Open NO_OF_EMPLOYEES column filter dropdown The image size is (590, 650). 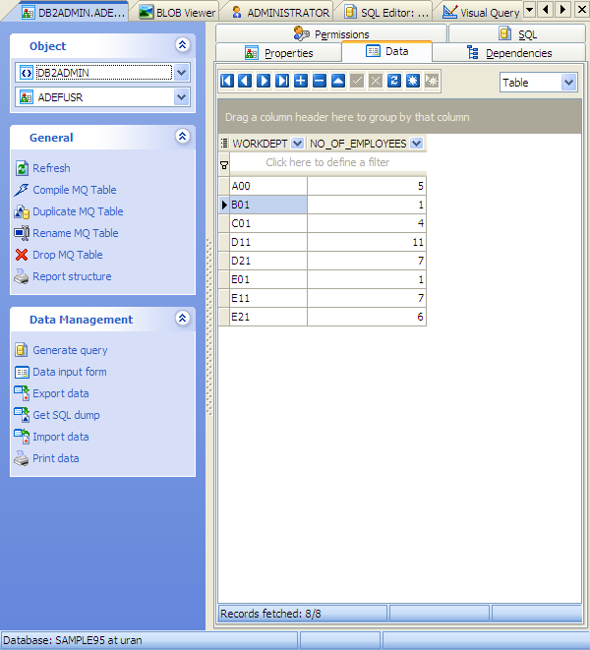click(x=416, y=144)
